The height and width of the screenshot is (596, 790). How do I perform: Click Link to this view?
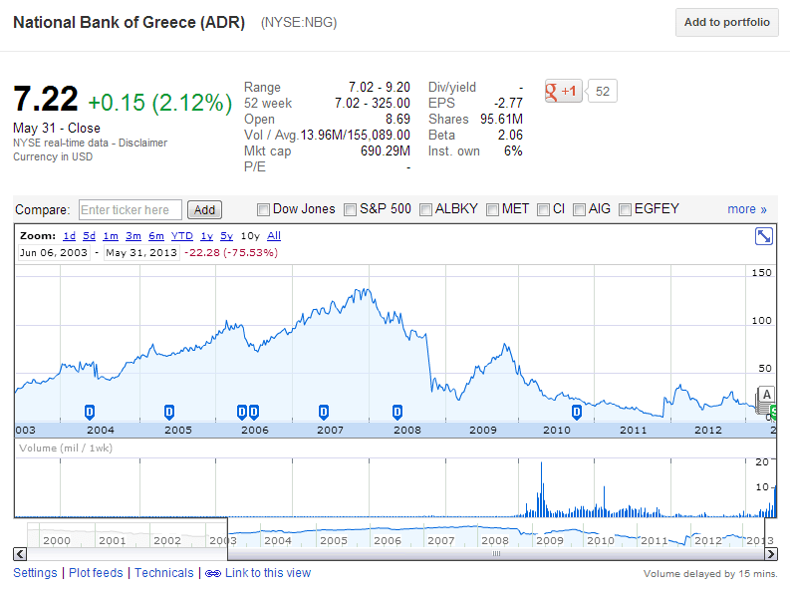[x=268, y=573]
